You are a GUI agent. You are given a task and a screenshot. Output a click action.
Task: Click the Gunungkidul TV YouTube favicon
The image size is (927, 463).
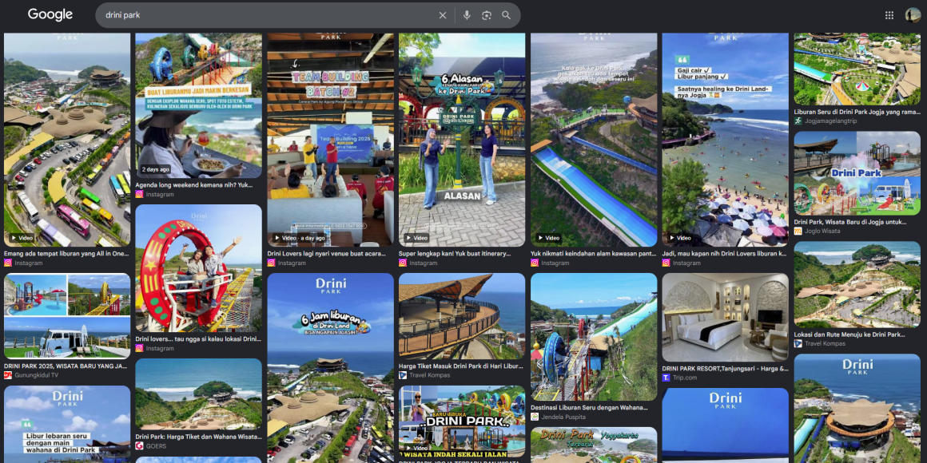(x=8, y=375)
